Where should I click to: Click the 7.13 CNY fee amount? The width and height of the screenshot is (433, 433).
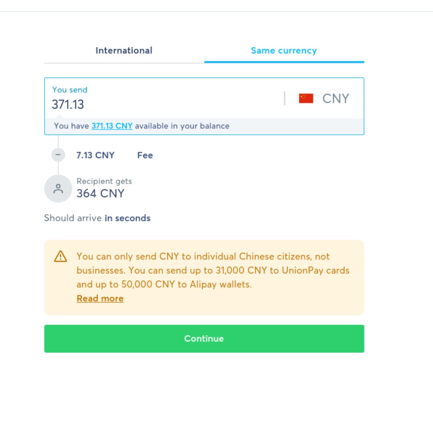pos(95,155)
